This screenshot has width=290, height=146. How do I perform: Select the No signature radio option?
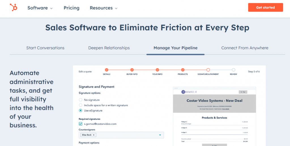pyautogui.click(x=81, y=100)
